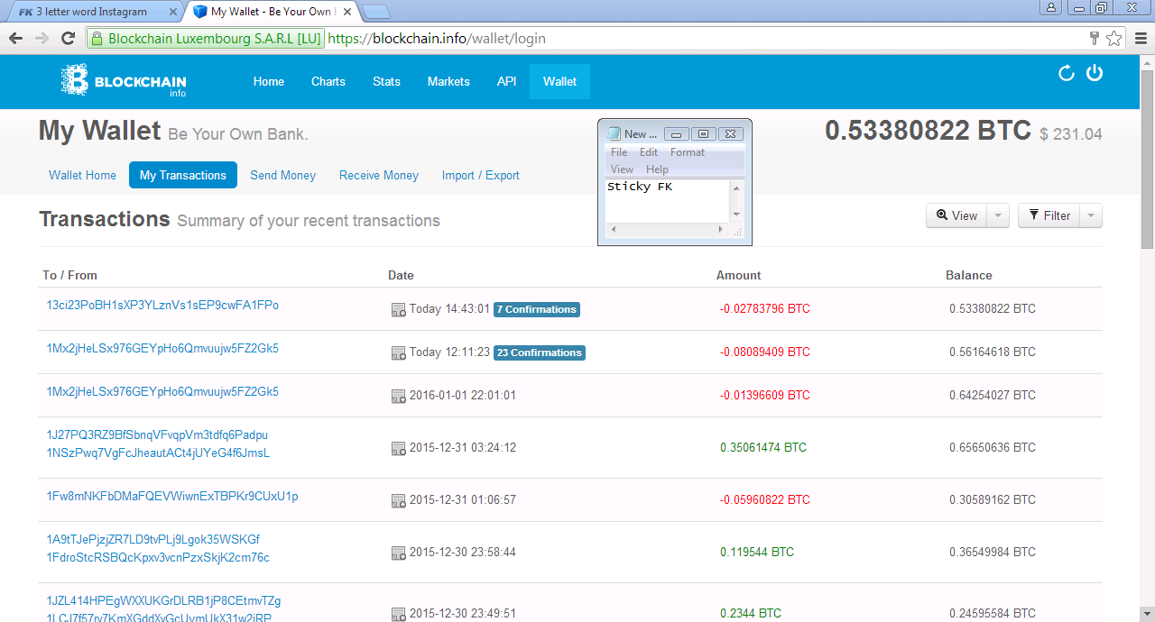The height and width of the screenshot is (622, 1155).
Task: Click amount 0.35061474 BTC
Action: 763,447
